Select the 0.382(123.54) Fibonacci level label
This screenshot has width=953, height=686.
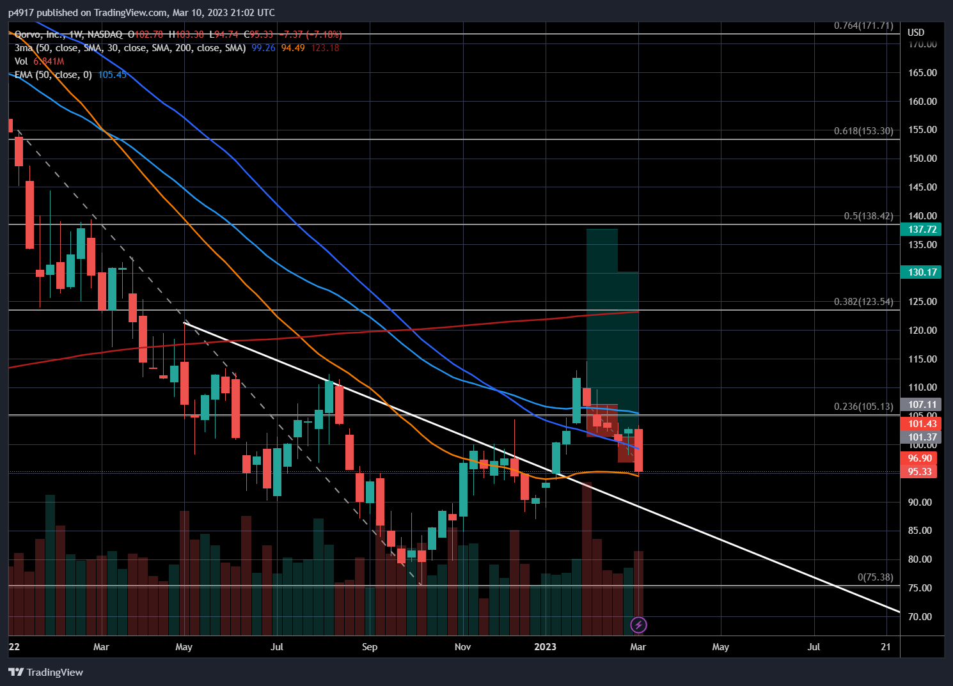pos(863,302)
